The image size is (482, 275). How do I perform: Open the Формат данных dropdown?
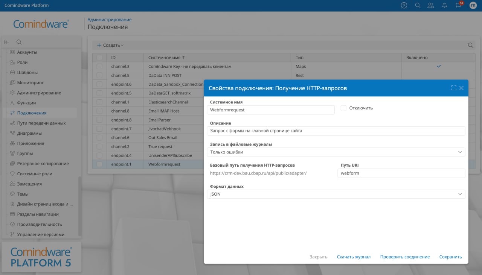click(460, 194)
